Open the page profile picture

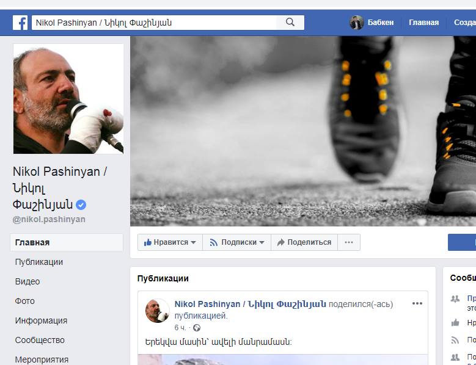(x=68, y=99)
